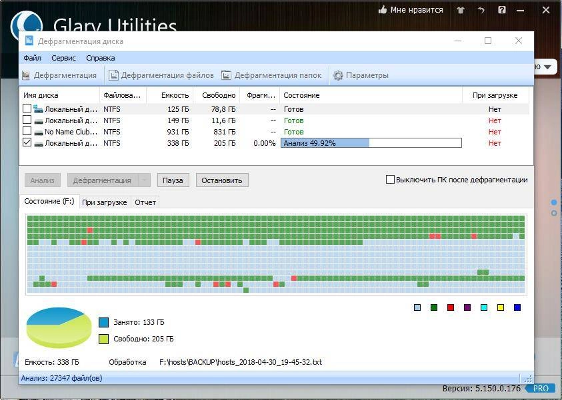
Task: Check the 149 ГБ local disk checkbox
Action: point(27,120)
